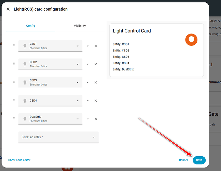221x171 pixels.
Task: Expand options arrow next to CSD2 row
Action: pyautogui.click(x=88, y=64)
